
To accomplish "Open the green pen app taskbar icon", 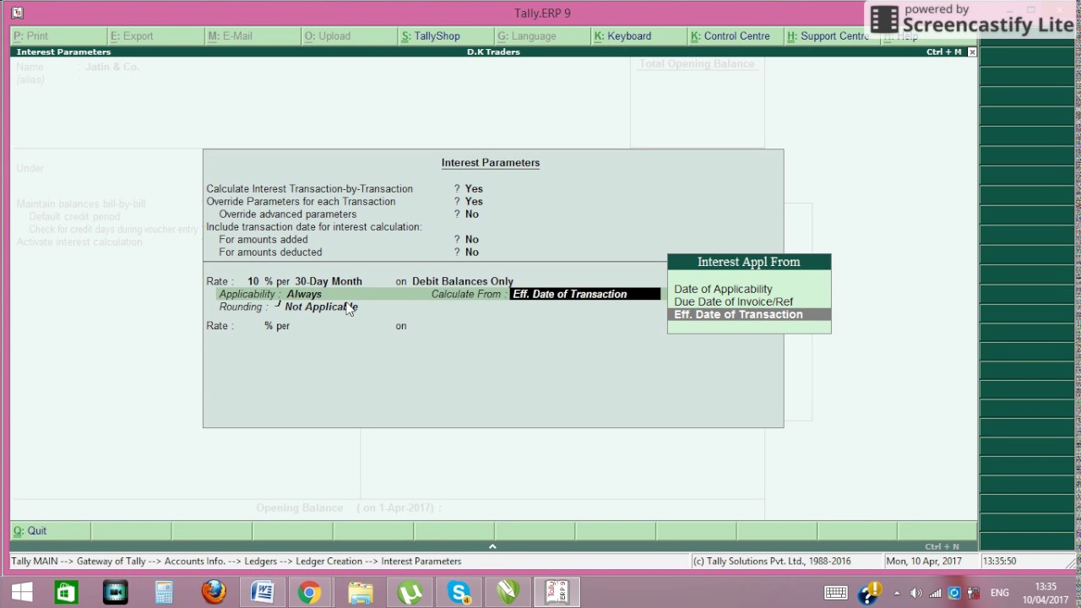I will (x=508, y=593).
